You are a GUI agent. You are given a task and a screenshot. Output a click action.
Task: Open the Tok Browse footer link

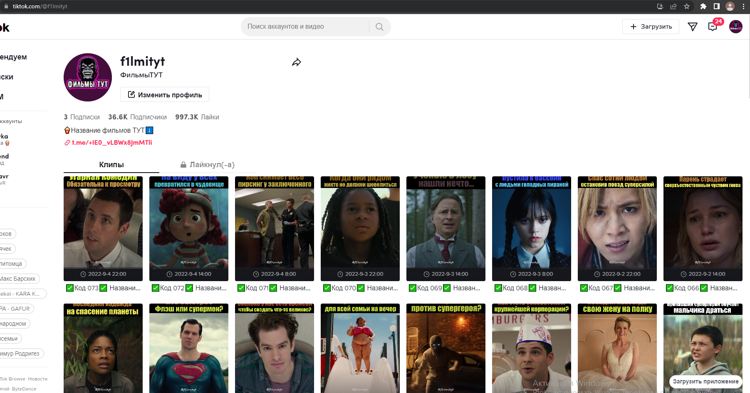click(12, 379)
